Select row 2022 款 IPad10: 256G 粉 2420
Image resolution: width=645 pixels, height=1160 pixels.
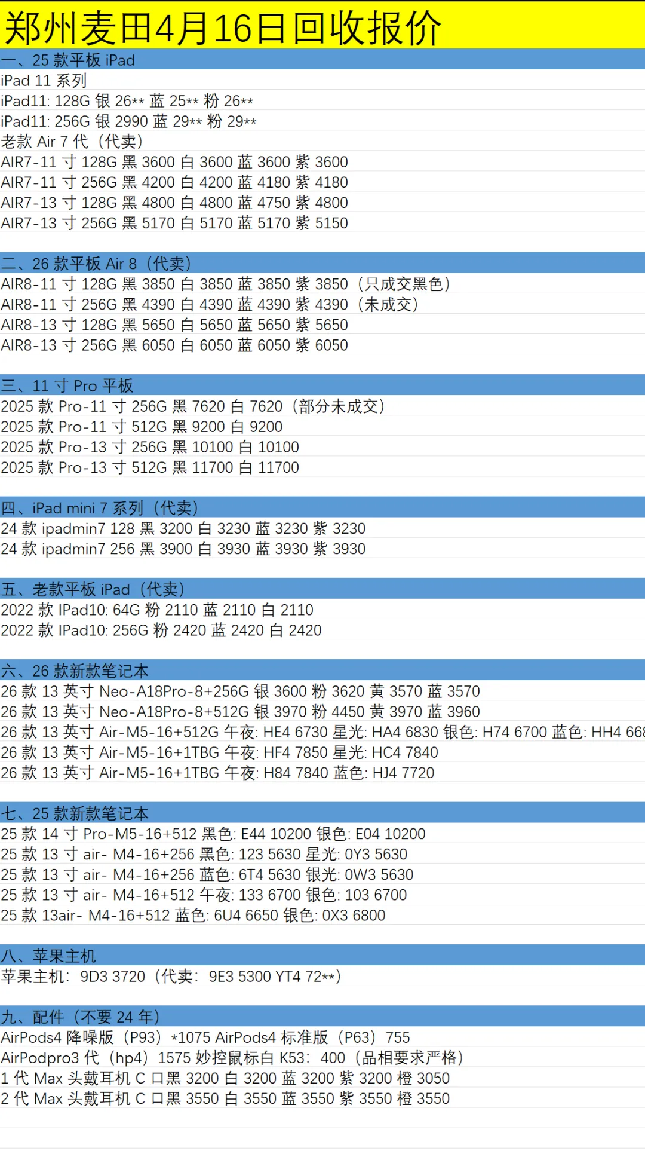click(x=322, y=629)
